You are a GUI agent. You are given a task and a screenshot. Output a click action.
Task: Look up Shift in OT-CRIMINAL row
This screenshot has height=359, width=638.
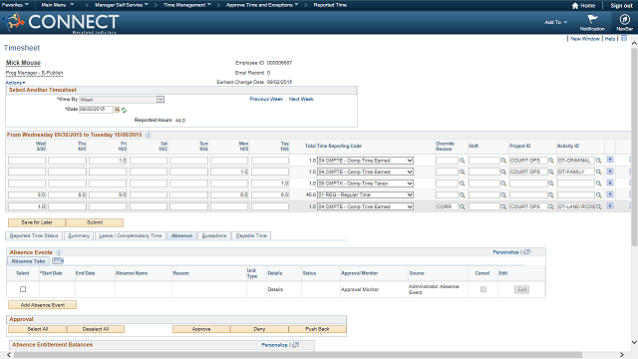pos(503,161)
